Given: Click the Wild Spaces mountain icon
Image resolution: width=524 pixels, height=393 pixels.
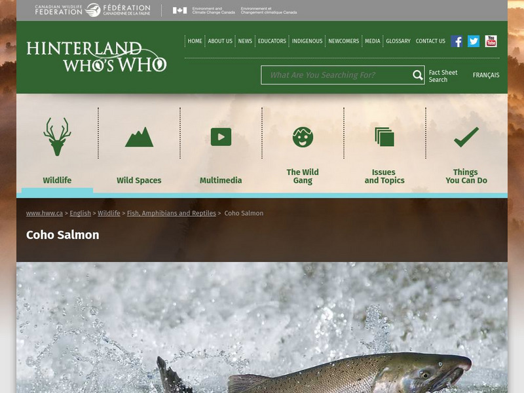Looking at the screenshot, I should tap(139, 137).
